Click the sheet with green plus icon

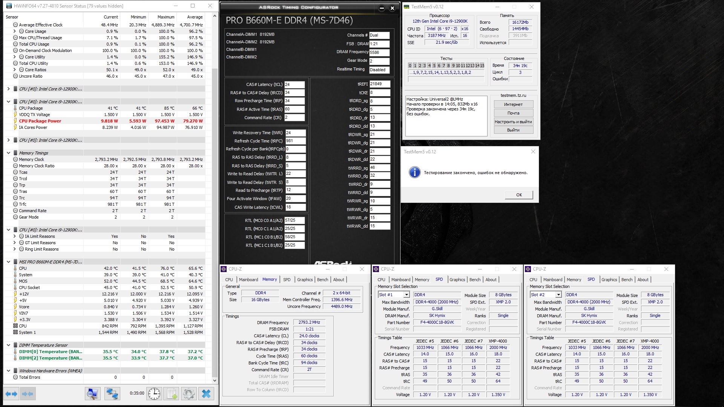click(172, 394)
